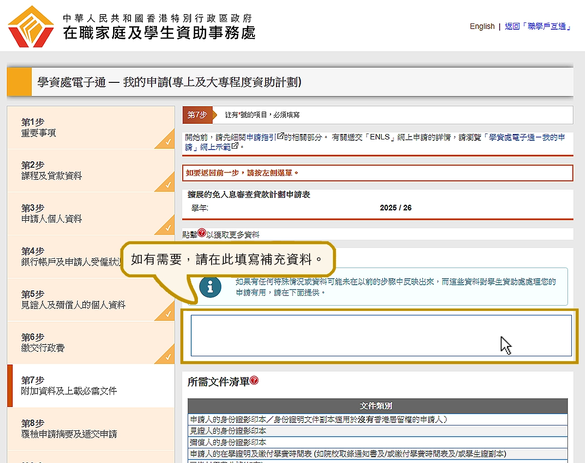585x463 pixels.
Task: Click external link icon after 網上示範
Action: pyautogui.click(x=235, y=147)
